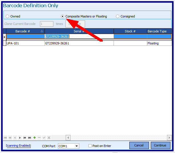
Task: Click the previous record arrow
Action: click(x=15, y=138)
